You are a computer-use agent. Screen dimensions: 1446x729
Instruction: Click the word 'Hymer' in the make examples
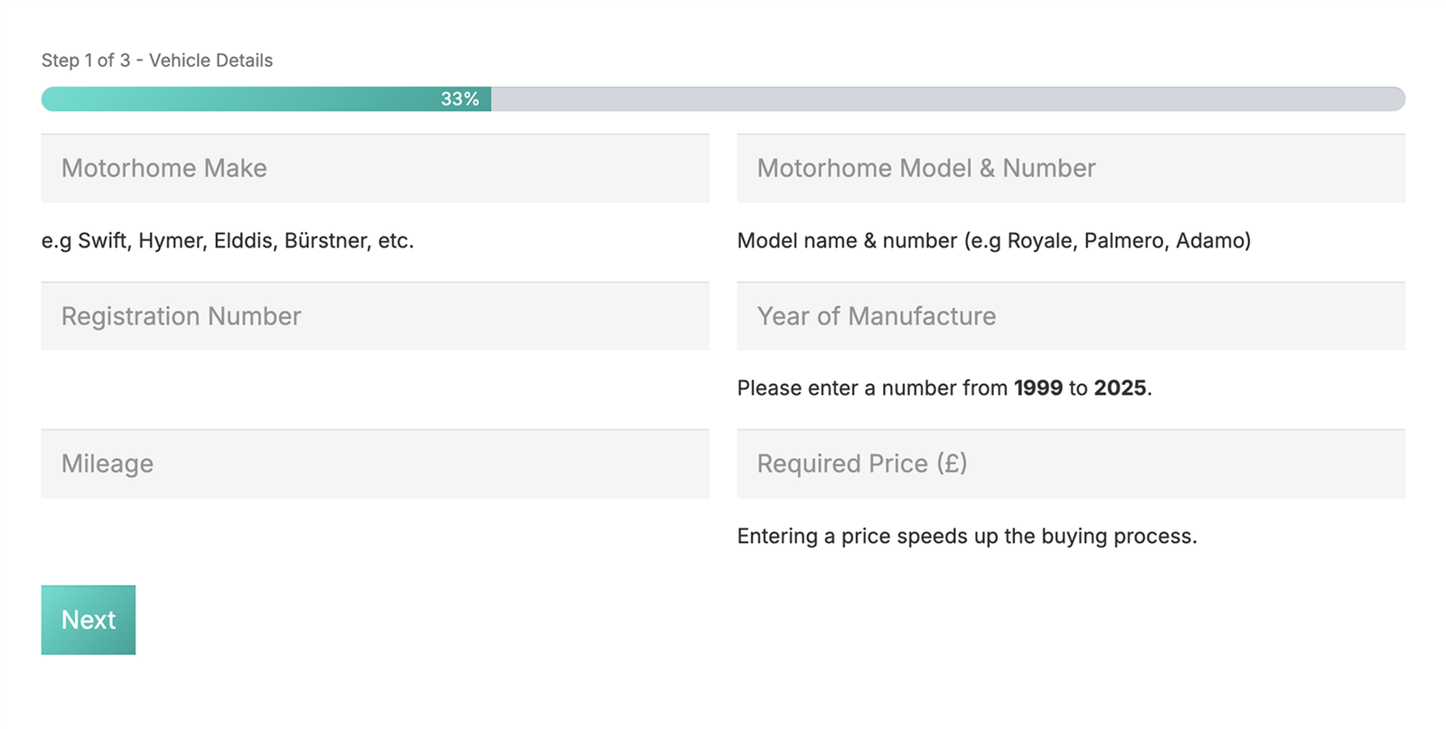(x=172, y=241)
